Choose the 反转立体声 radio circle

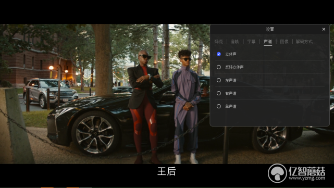coord(219,67)
